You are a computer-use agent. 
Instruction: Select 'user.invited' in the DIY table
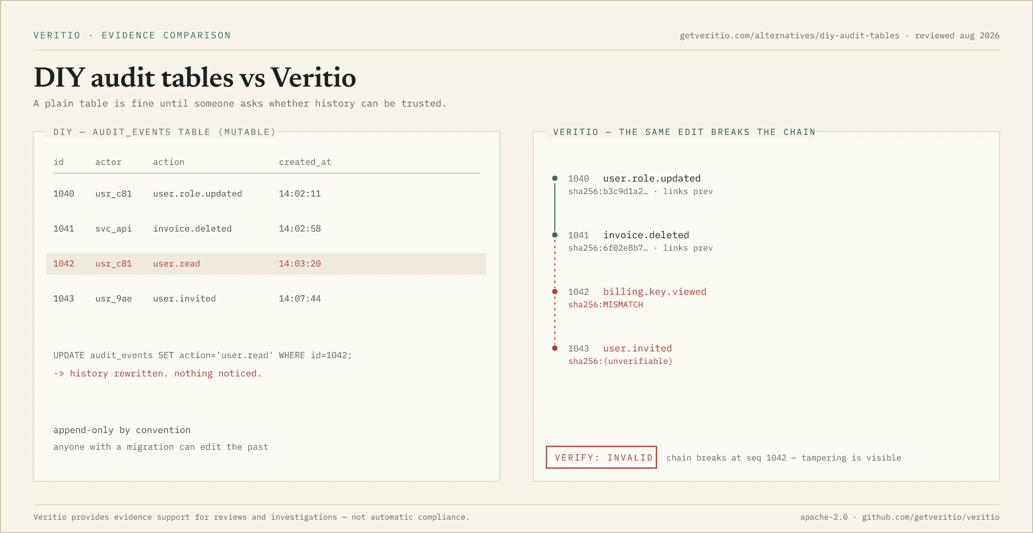pos(185,299)
